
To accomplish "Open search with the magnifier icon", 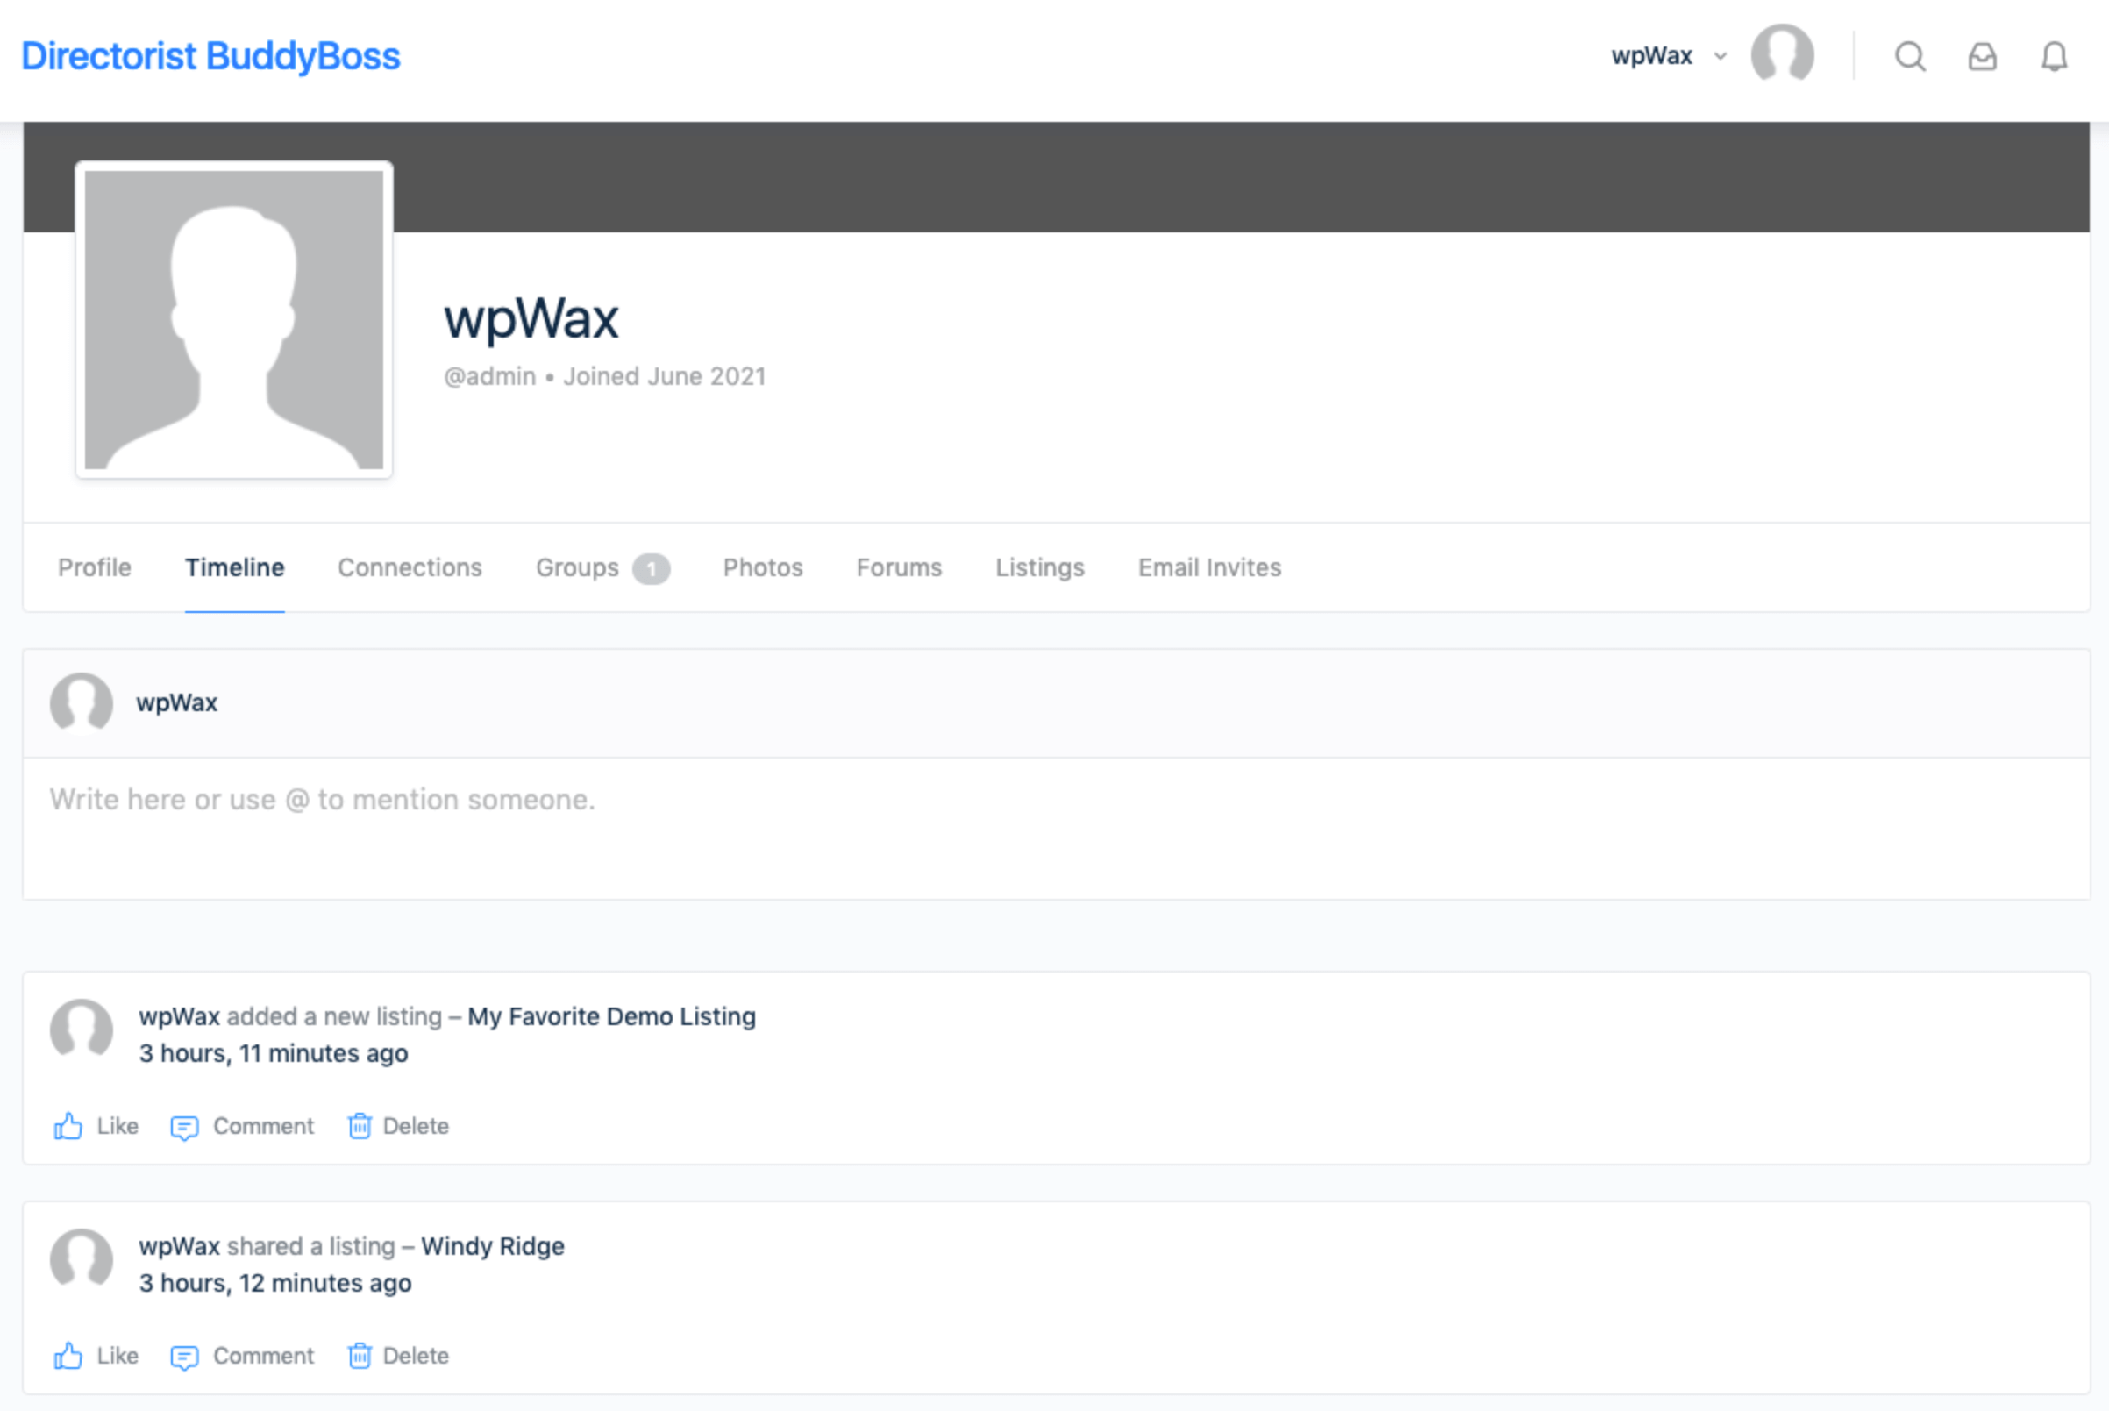I will pos(1909,57).
